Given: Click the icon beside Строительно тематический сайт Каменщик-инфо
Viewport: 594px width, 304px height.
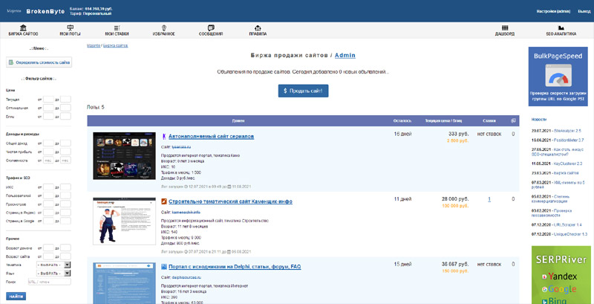Looking at the screenshot, I should coord(164,201).
